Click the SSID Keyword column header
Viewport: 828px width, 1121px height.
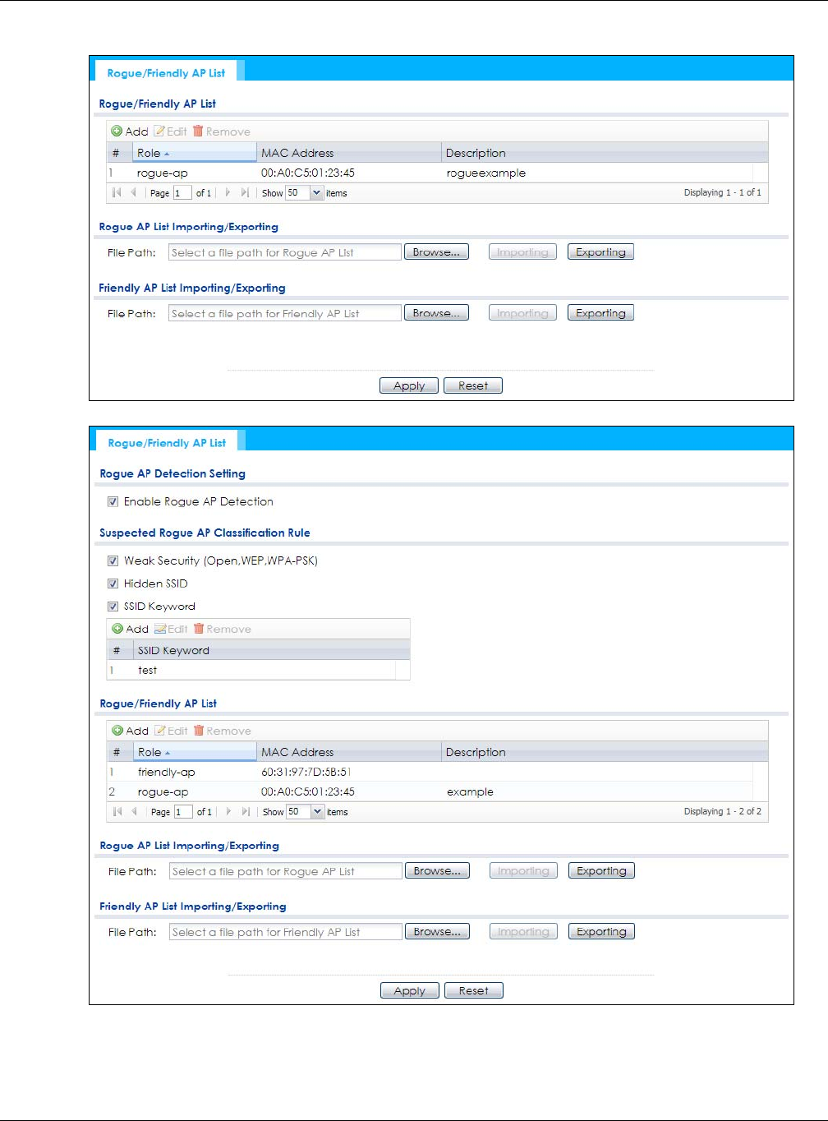(271, 650)
